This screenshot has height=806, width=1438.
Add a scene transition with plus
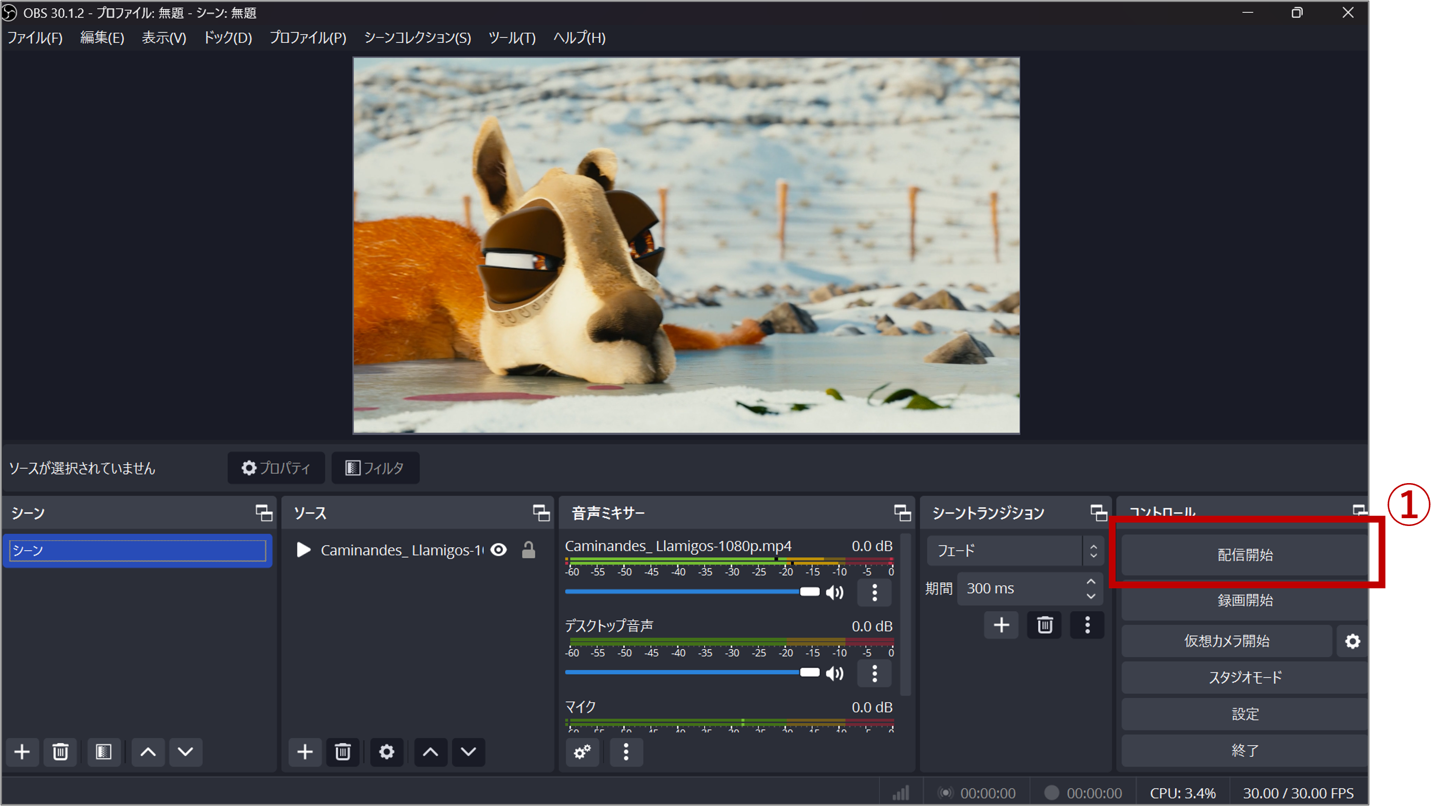(1002, 625)
